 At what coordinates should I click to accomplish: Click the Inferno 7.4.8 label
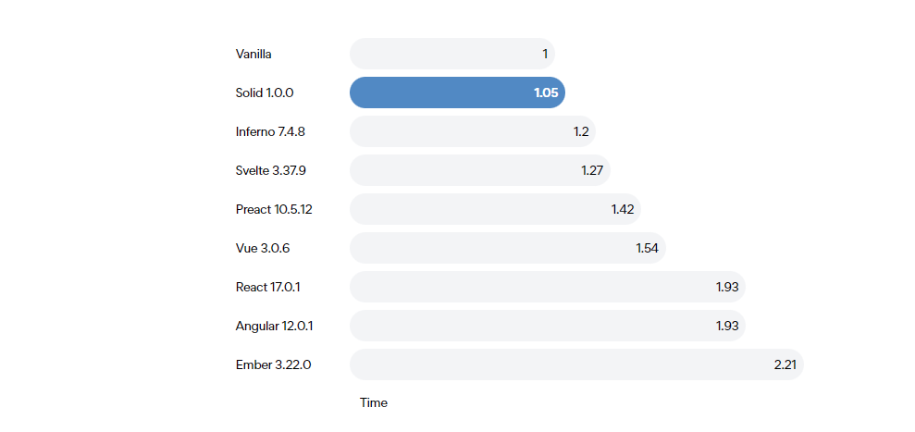coord(270,132)
